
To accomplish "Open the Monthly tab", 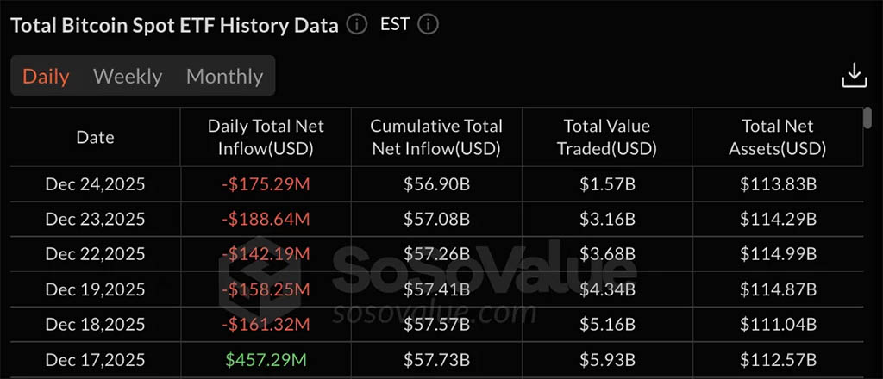I will (x=224, y=76).
